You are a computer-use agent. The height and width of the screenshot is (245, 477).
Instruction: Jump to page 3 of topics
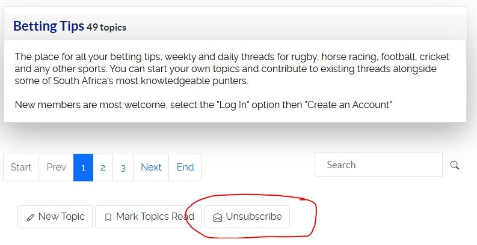tap(123, 168)
